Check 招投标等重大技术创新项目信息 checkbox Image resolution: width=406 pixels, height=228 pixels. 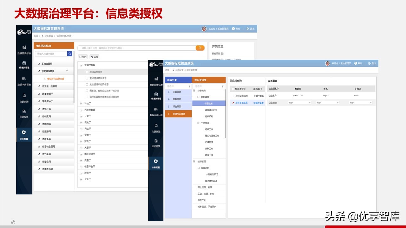click(x=87, y=97)
